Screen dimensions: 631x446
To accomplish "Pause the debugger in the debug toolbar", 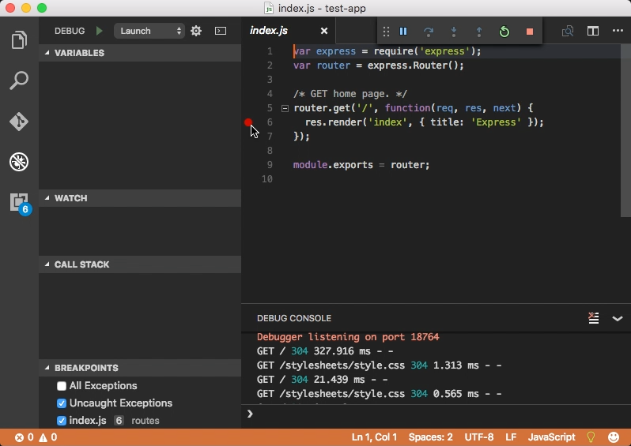I will (403, 32).
